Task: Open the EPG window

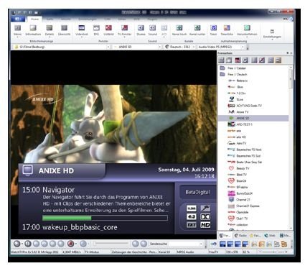Action: click(x=96, y=30)
